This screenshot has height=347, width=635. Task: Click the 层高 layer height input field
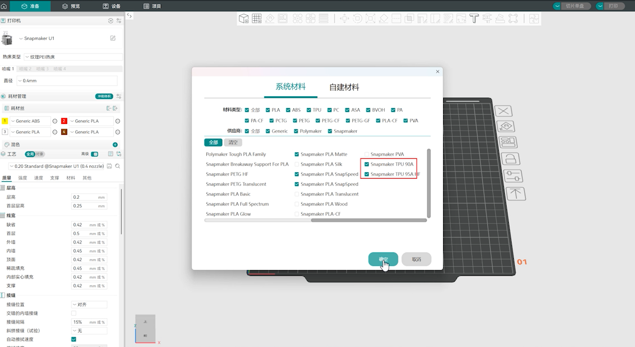(x=89, y=197)
